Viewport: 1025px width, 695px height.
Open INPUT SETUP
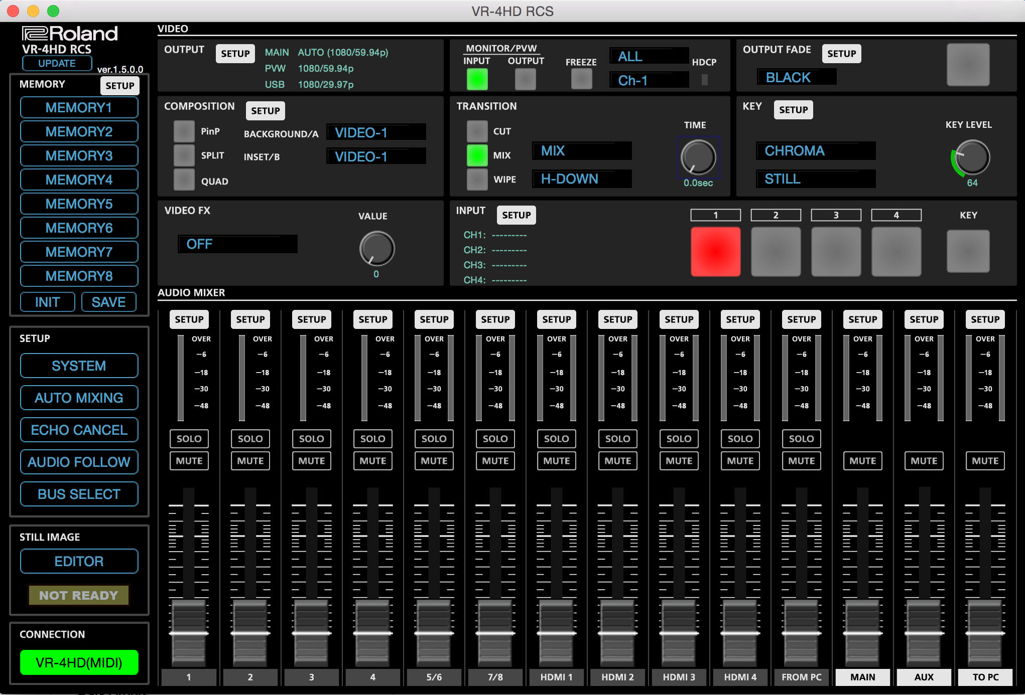pos(516,215)
